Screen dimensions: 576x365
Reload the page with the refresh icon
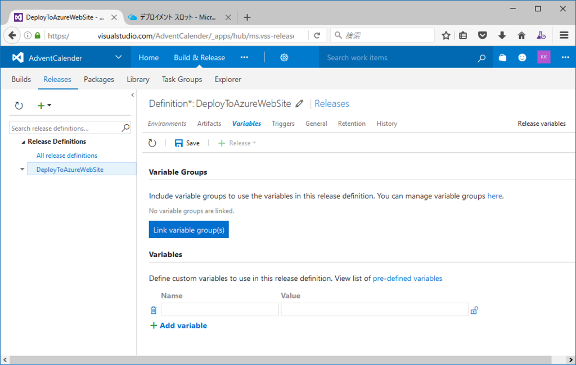[x=317, y=35]
